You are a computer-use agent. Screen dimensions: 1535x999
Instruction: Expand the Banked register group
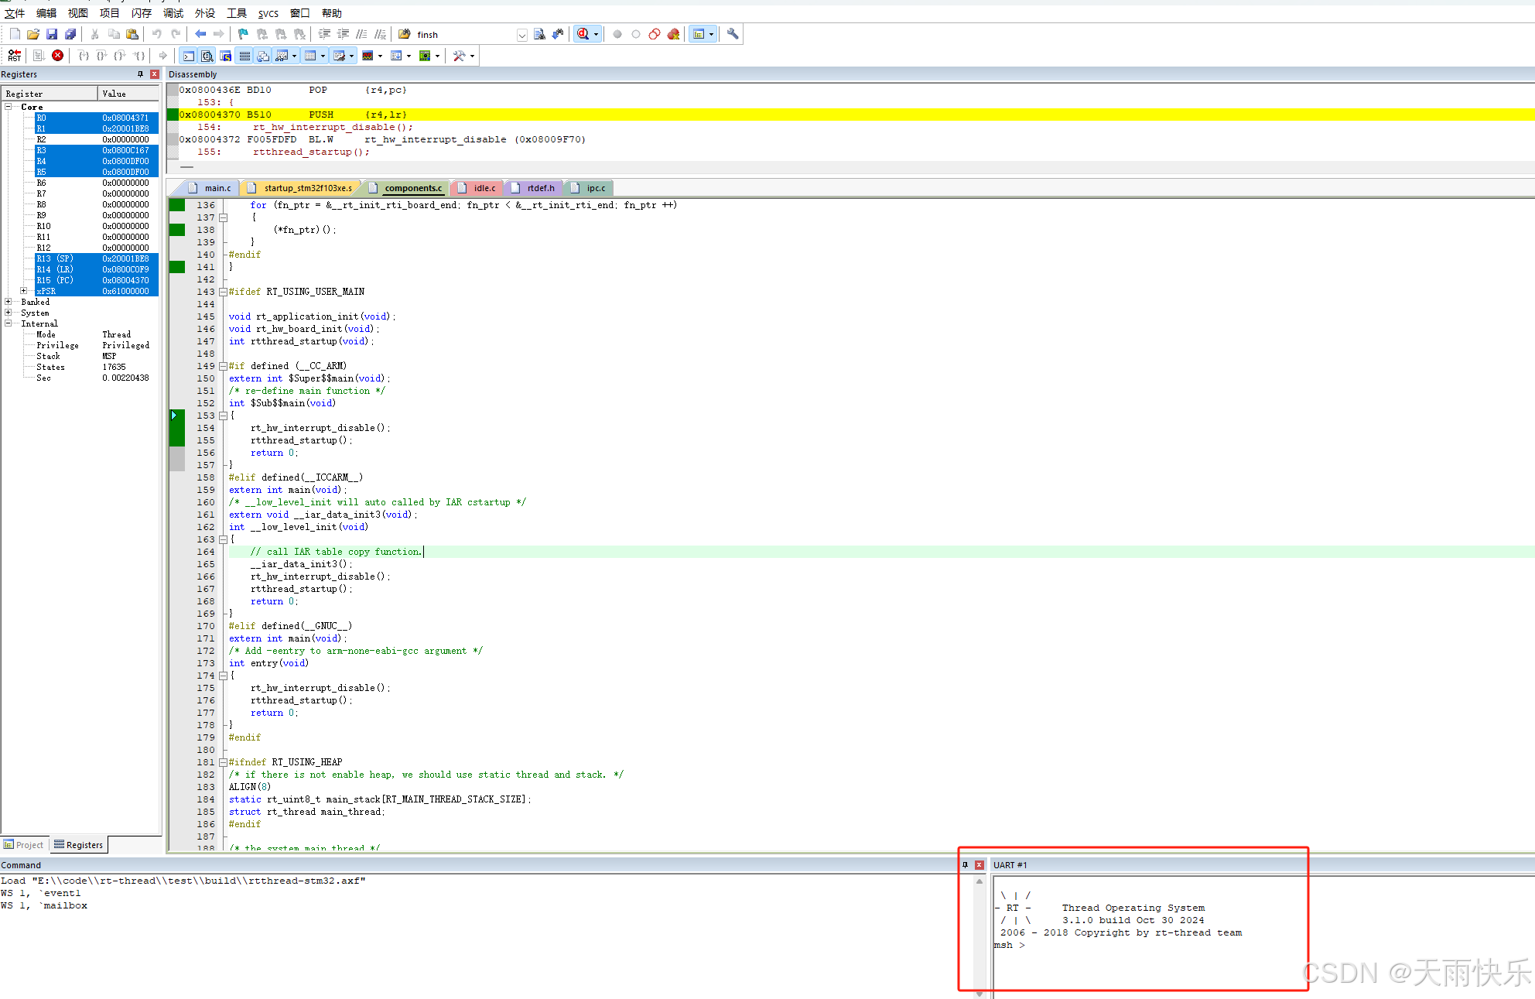[x=9, y=302]
